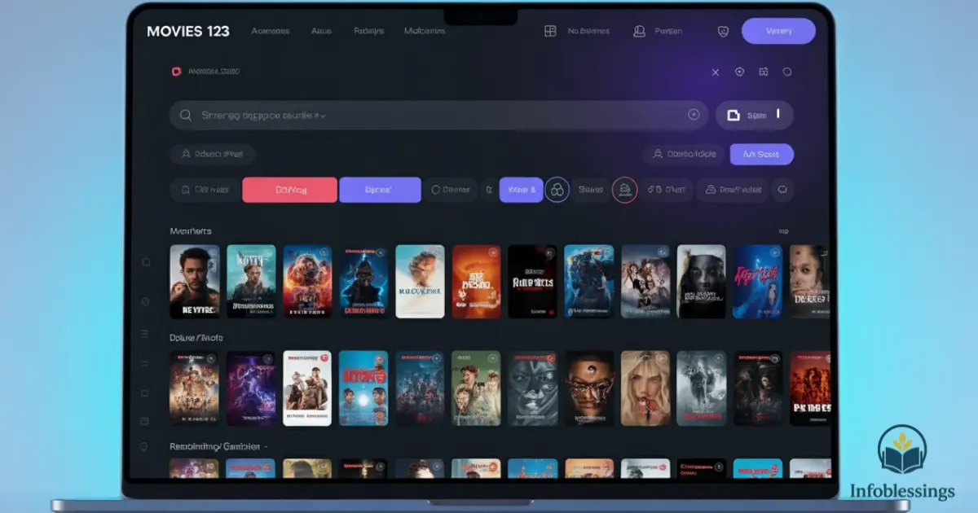Click the home icon in the left sidebar
The height and width of the screenshot is (513, 978).
(145, 262)
